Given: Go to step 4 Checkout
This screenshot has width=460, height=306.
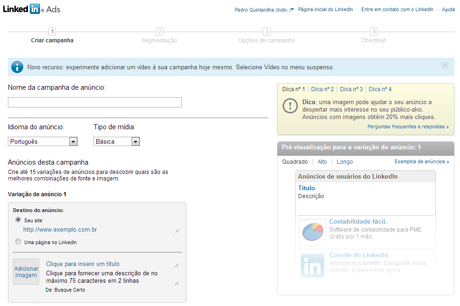Looking at the screenshot, I should coord(373,36).
